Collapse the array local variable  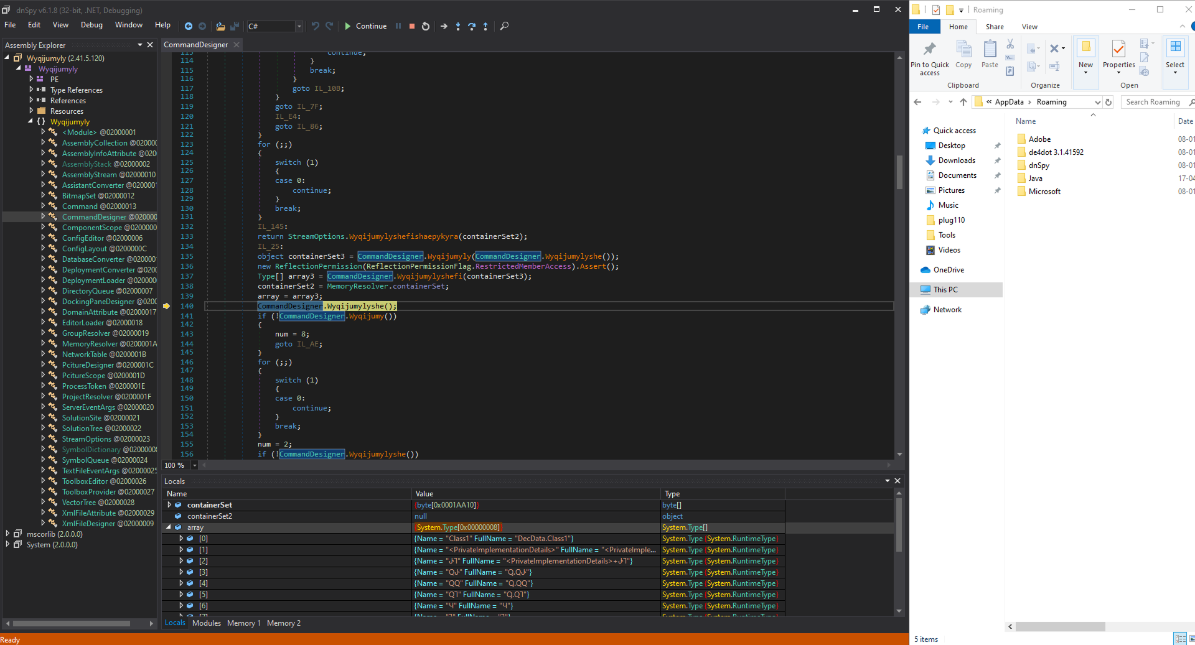click(169, 527)
